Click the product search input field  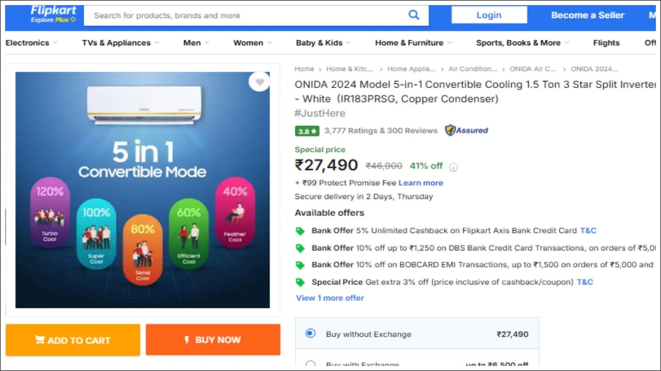(248, 15)
